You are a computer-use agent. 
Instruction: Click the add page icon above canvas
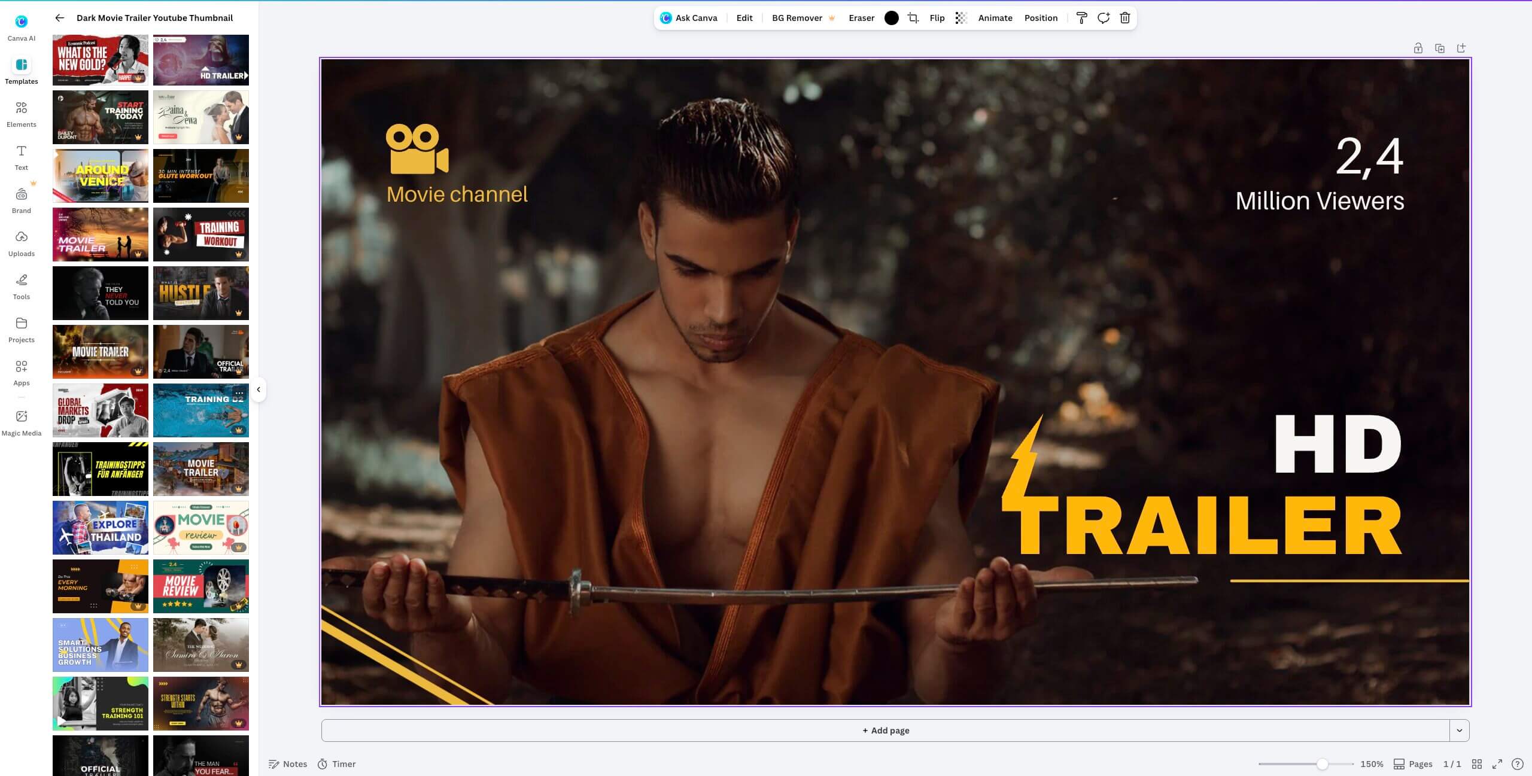[x=1461, y=48]
